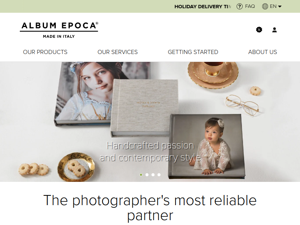Click the Album Epoca logo
Viewport: 300px width, 225px height.
(x=59, y=30)
